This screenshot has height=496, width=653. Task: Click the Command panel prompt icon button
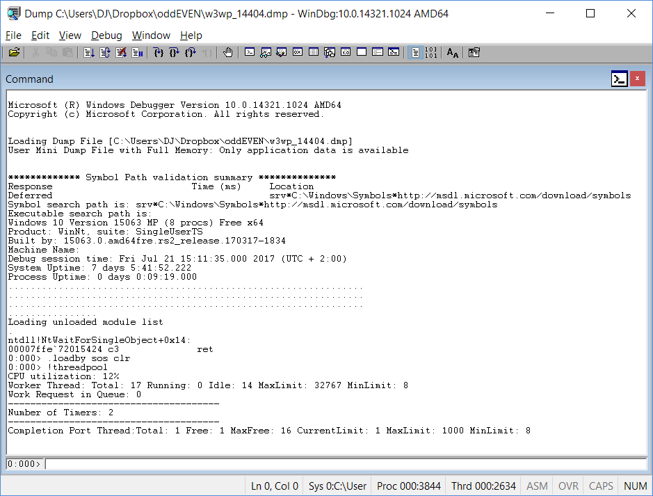click(619, 79)
